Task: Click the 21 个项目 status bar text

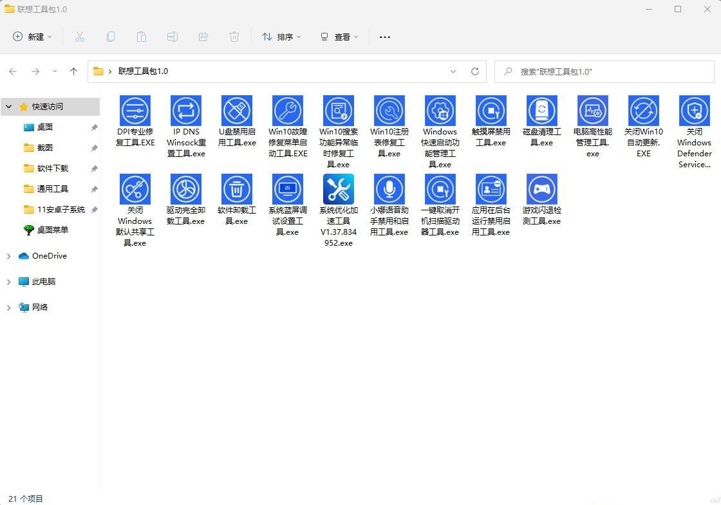Action: coord(26,499)
